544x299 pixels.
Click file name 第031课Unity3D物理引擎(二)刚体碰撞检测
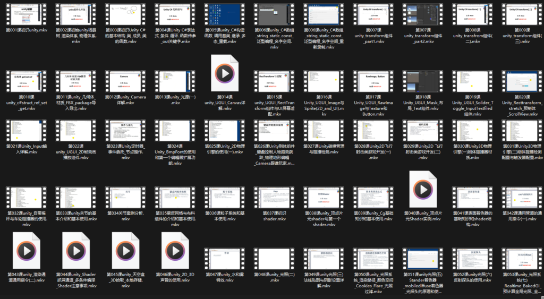pyautogui.click(x=522, y=152)
